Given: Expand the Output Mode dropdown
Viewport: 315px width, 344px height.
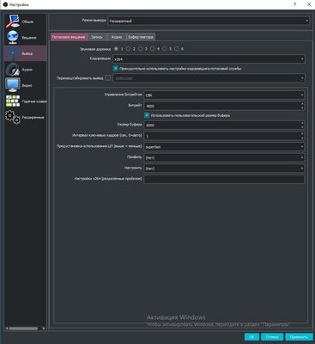Looking at the screenshot, I should coord(209,21).
